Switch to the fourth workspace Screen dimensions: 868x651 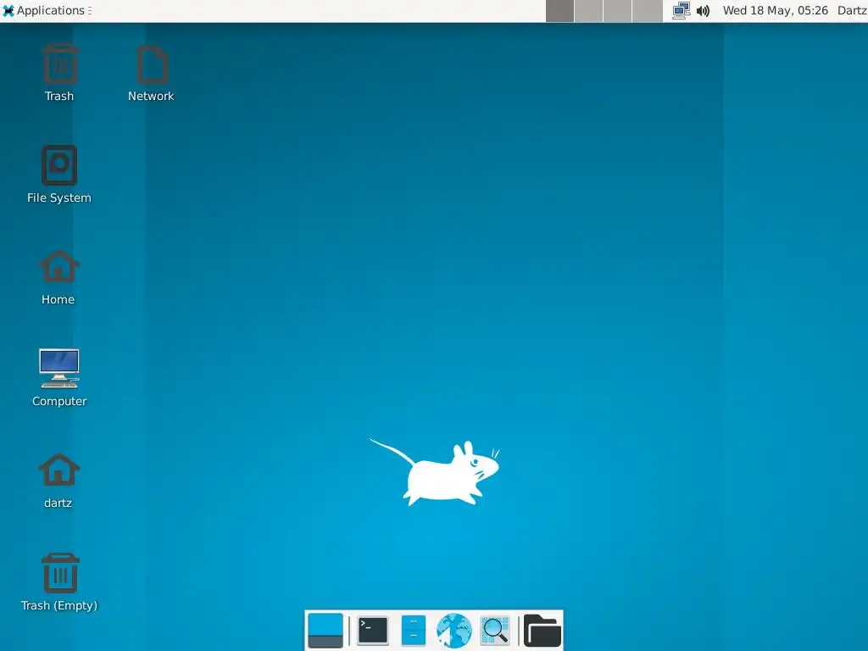(x=647, y=10)
